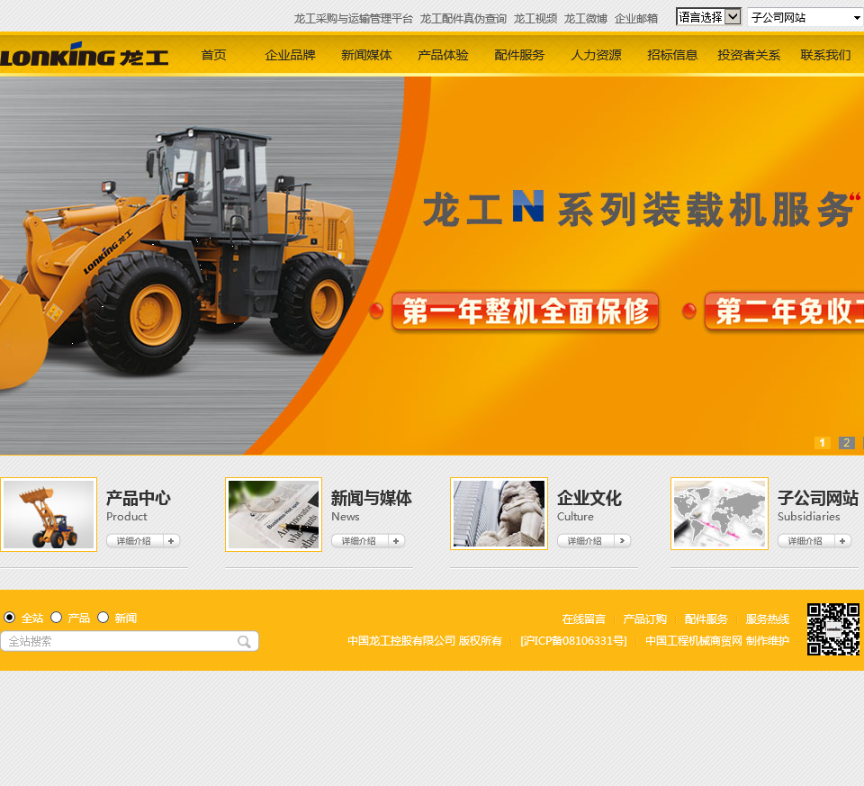Switch to banner slide 2
The height and width of the screenshot is (786, 864).
[846, 443]
